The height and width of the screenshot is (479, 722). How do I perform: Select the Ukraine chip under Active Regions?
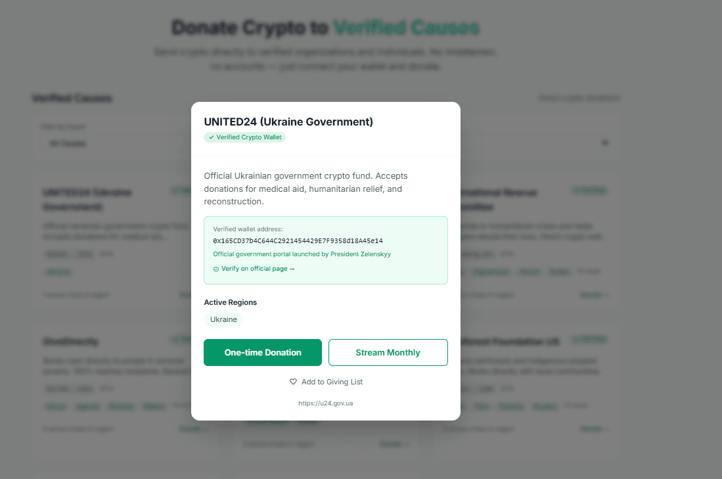coord(223,319)
